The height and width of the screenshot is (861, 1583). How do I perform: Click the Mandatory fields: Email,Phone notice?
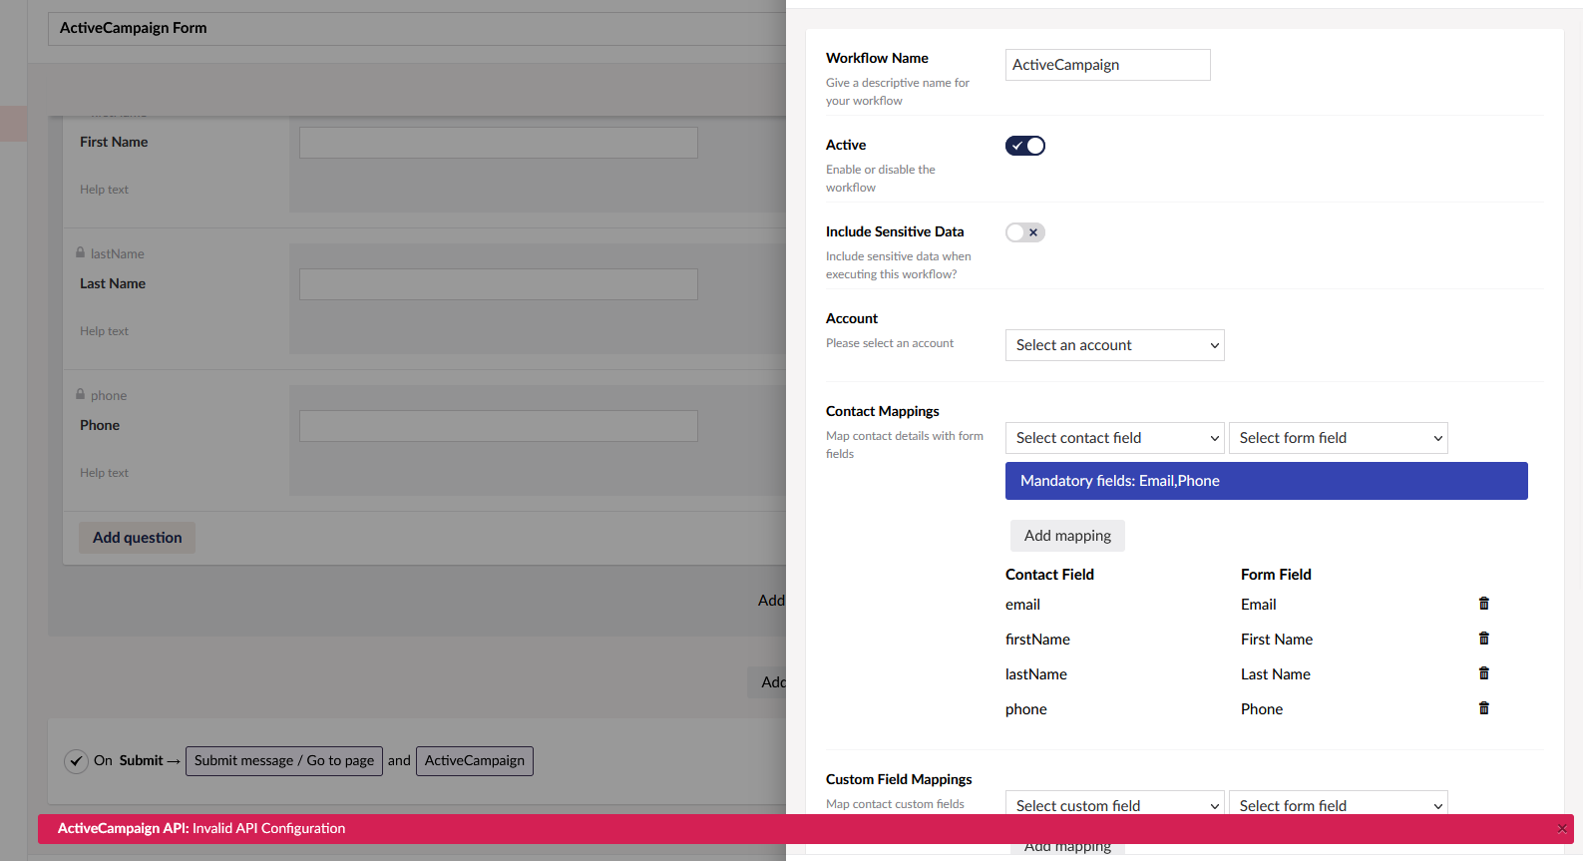point(1267,481)
